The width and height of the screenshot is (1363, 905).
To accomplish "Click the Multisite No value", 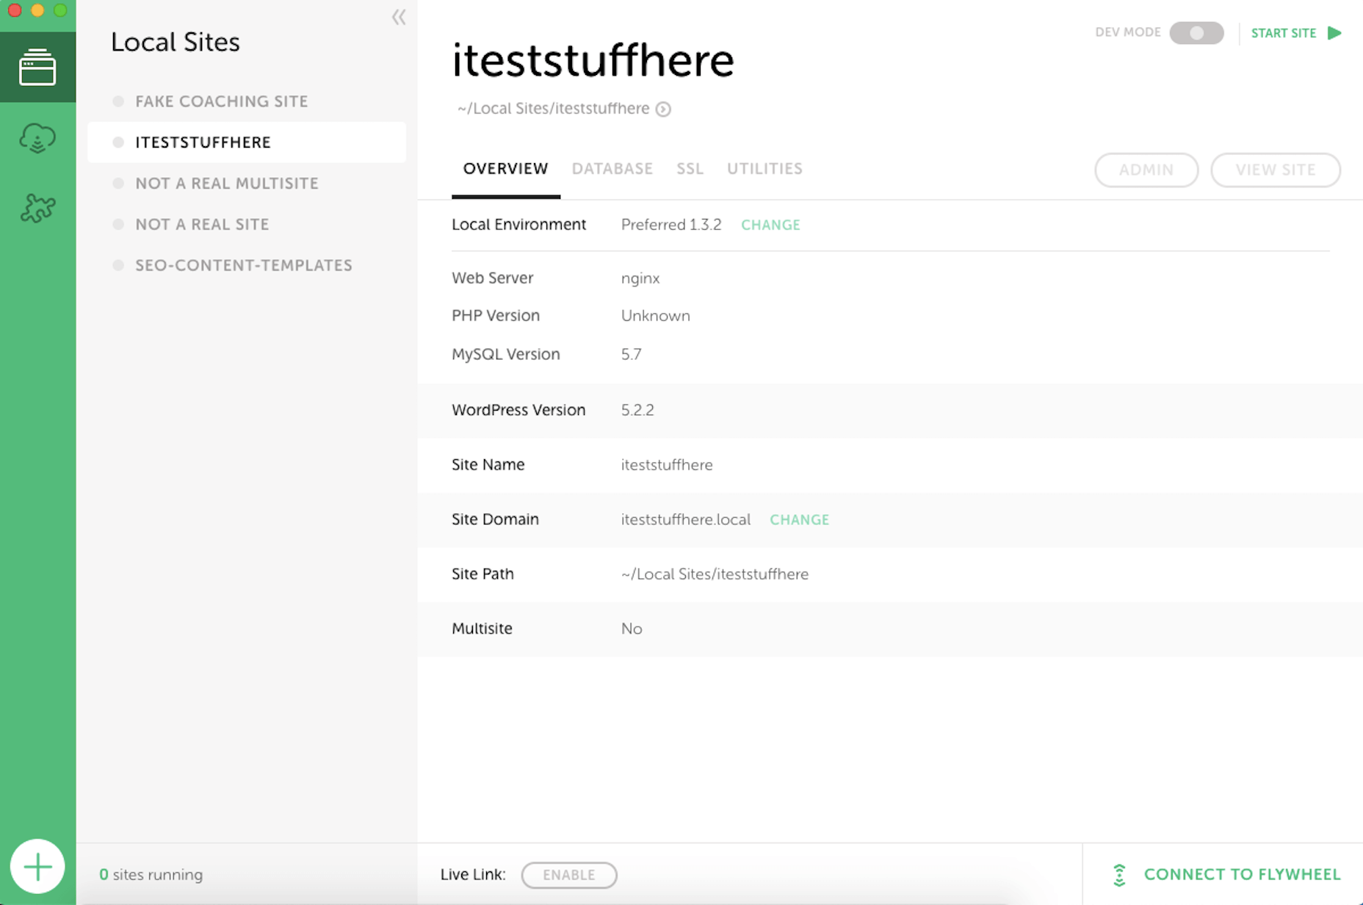I will (632, 630).
